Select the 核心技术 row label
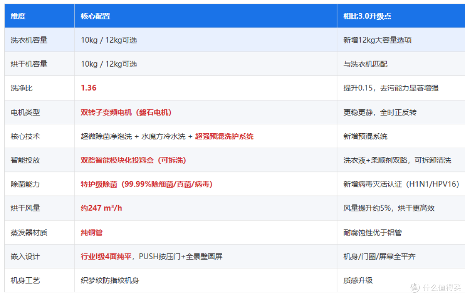The image size is (465, 297). pos(25,136)
